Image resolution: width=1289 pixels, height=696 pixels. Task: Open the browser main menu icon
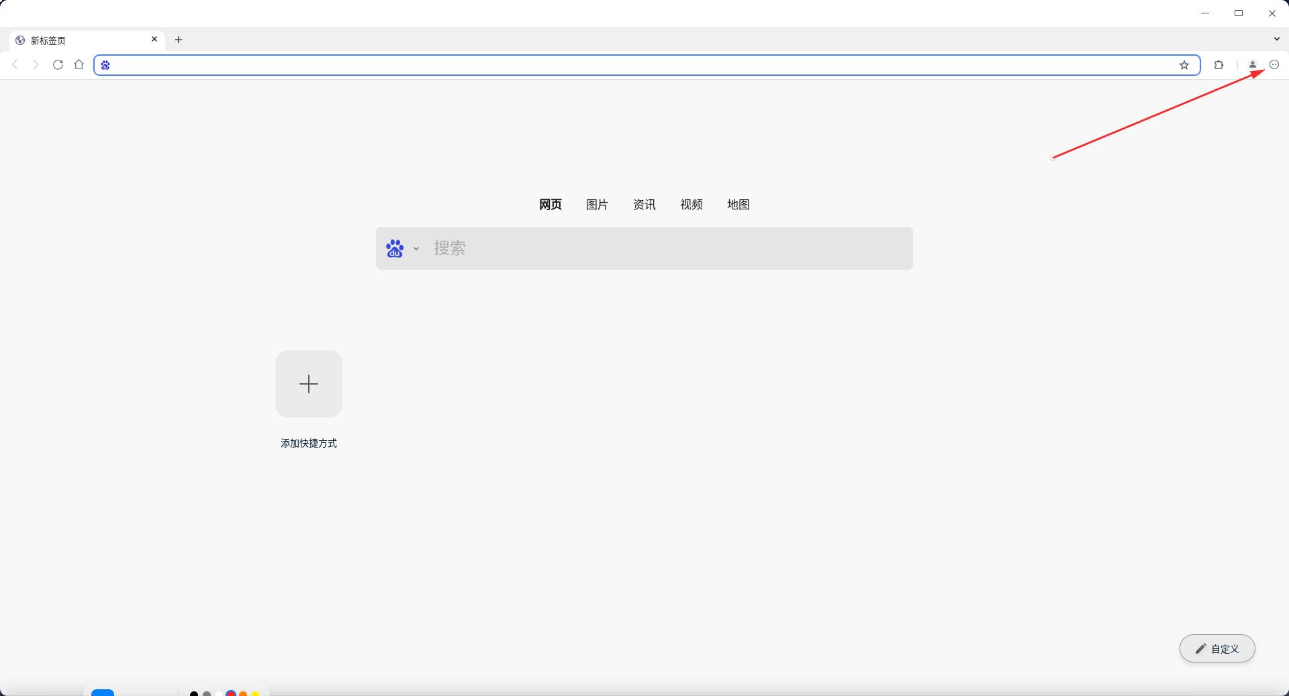coord(1274,65)
